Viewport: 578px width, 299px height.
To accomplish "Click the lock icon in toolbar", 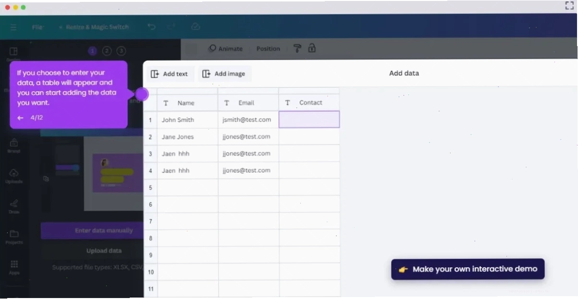I will pyautogui.click(x=312, y=48).
